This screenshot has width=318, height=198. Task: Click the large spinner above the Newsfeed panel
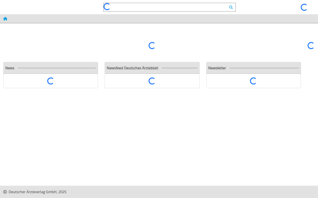pos(152,45)
